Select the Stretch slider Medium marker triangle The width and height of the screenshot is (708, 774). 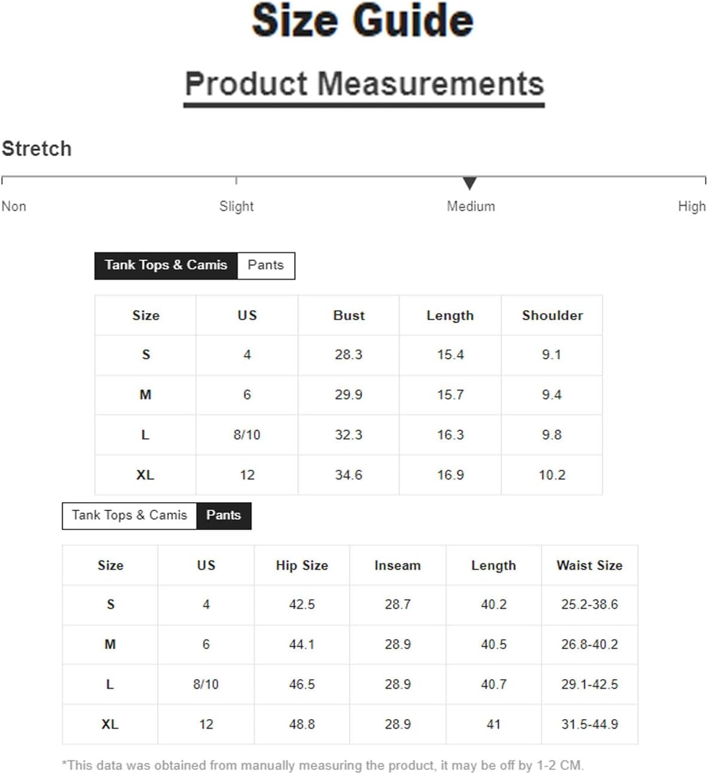(x=469, y=183)
